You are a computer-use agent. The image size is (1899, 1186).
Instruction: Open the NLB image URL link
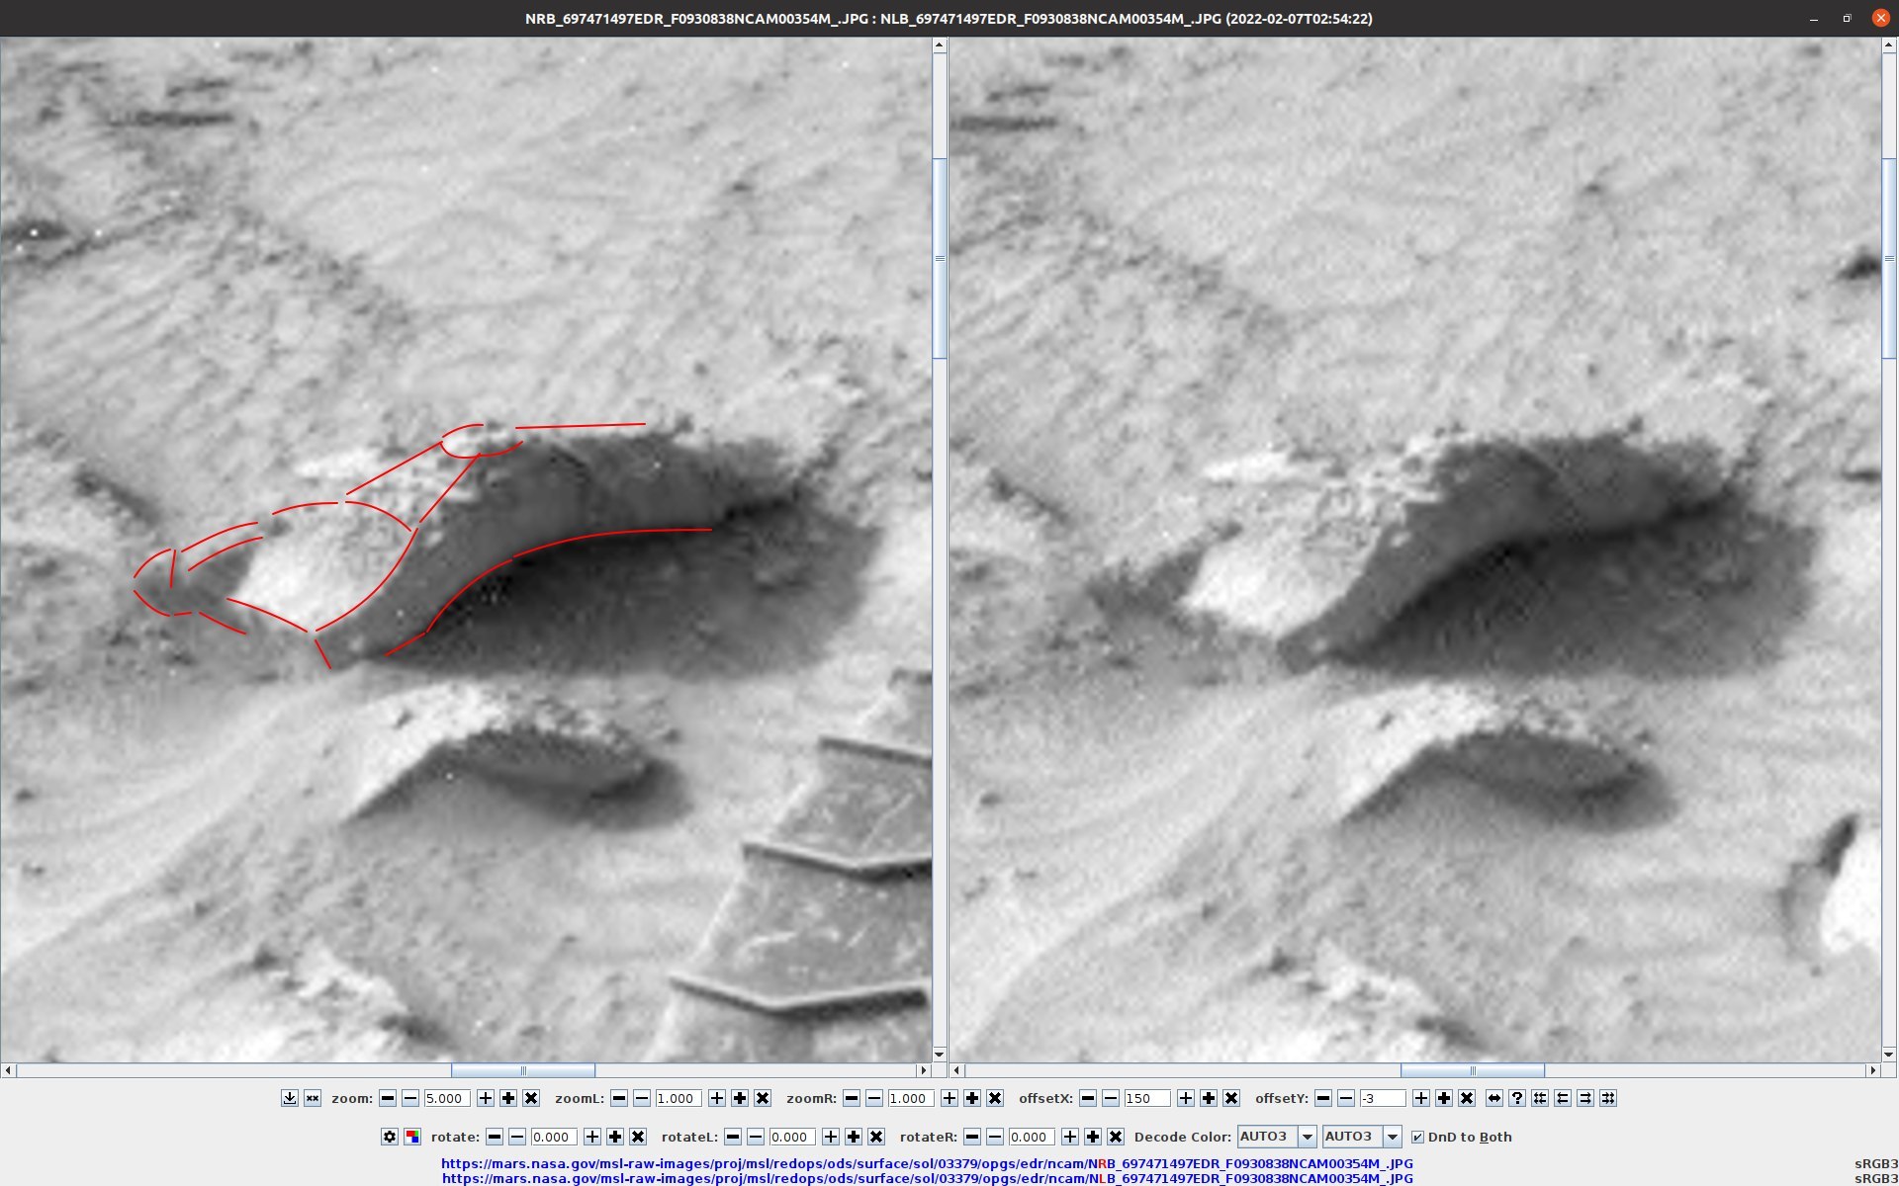[x=927, y=1178]
